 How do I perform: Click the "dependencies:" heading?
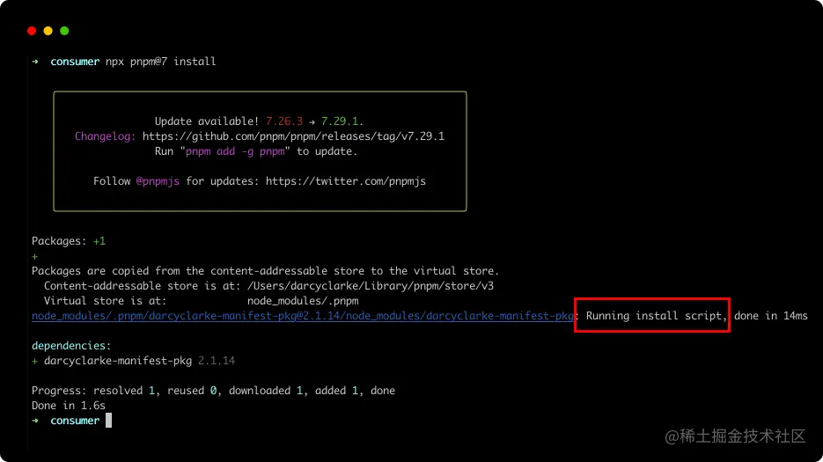click(x=71, y=346)
